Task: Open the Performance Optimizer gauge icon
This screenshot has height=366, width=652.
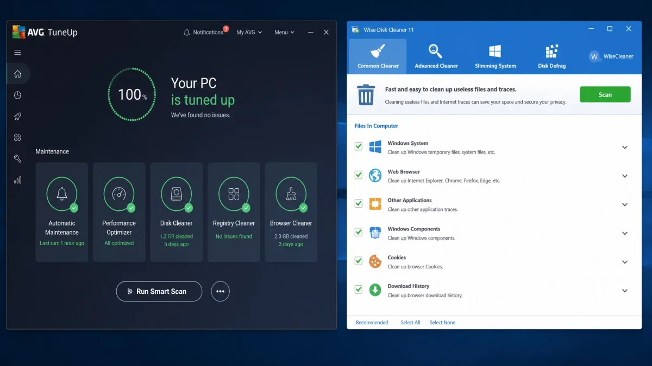Action: (x=119, y=194)
